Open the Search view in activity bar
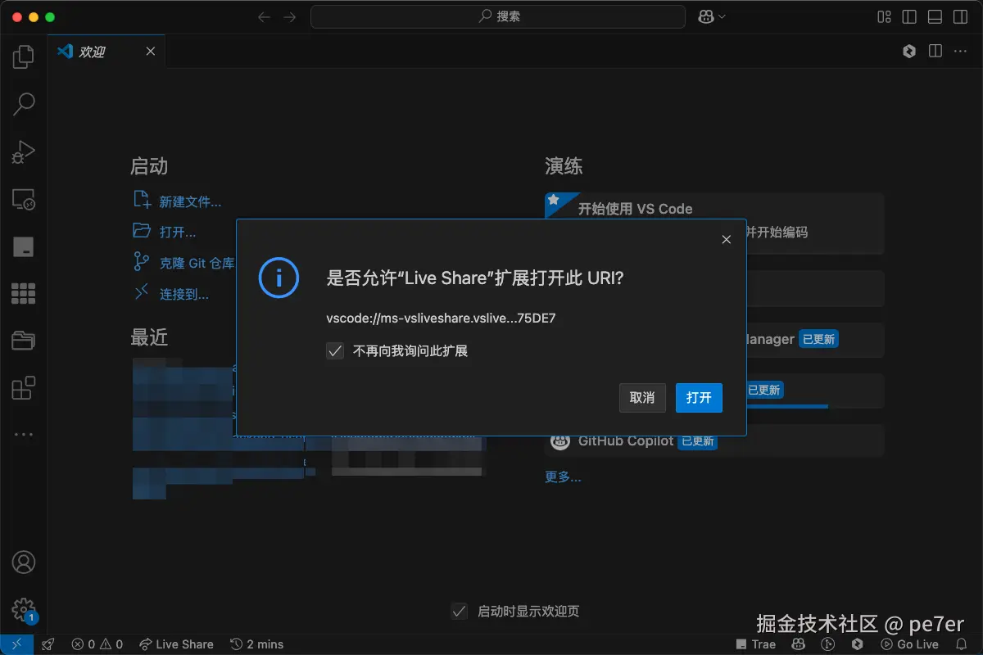 click(x=24, y=104)
